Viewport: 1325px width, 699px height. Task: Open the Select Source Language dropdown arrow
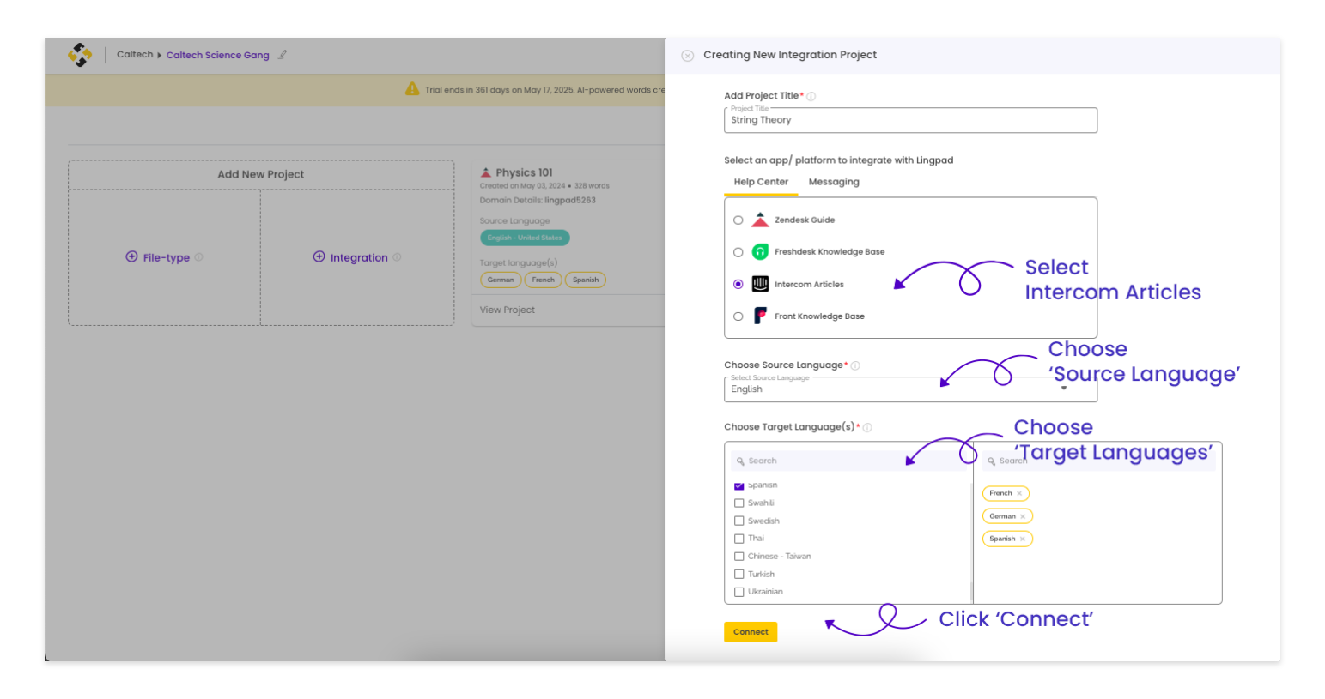(x=1064, y=389)
